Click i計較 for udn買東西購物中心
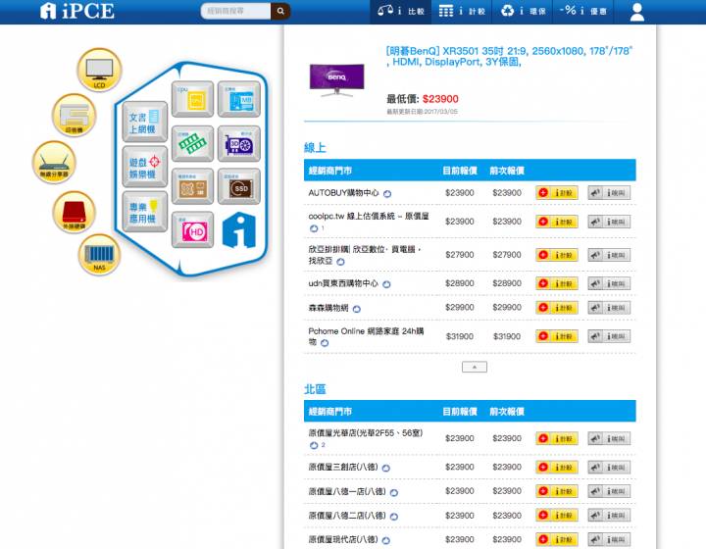 557,283
